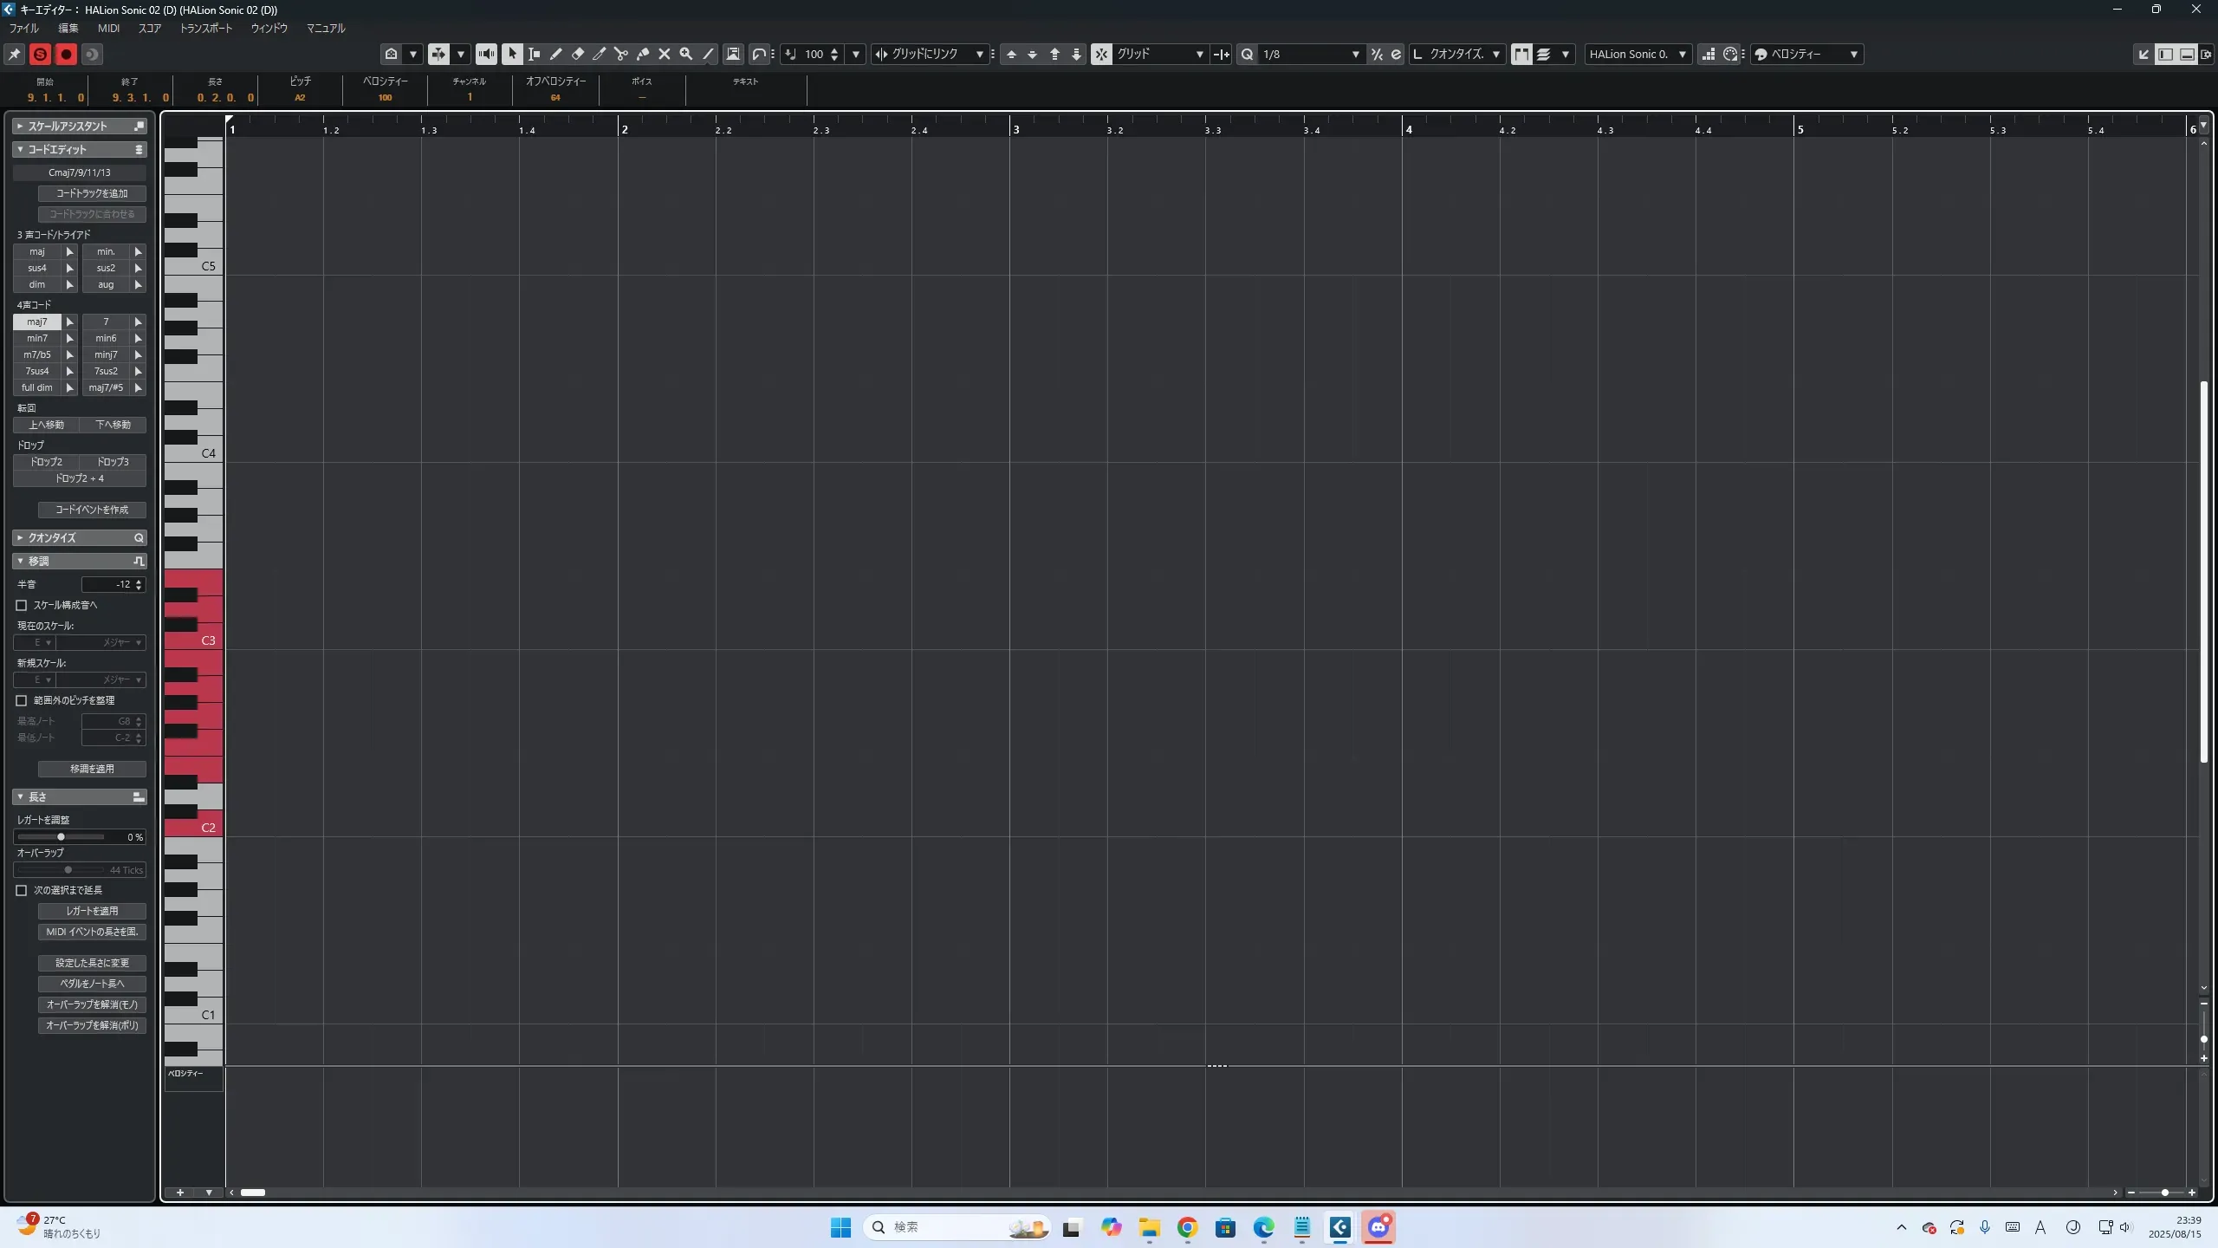Screen dimensions: 2218x1248
Task: Collapse the コードエディット section
Action: tap(20, 149)
